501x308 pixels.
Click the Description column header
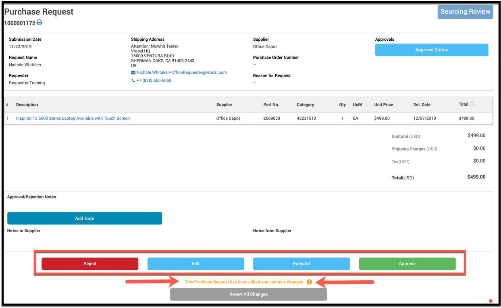point(27,105)
